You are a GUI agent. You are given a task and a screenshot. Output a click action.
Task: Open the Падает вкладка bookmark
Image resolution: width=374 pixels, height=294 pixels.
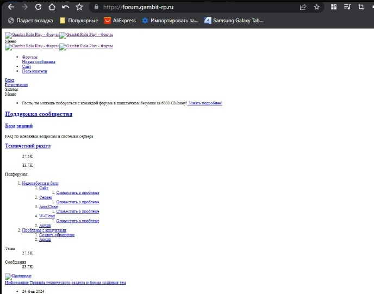tap(30, 21)
